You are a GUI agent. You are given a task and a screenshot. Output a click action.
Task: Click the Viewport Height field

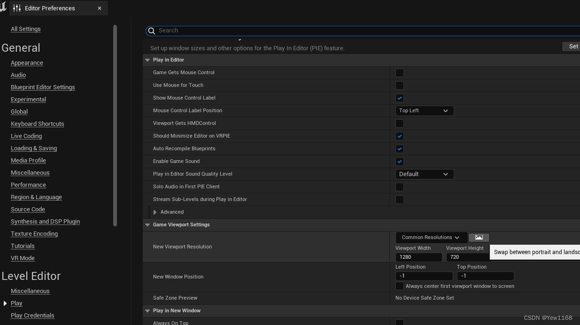coord(468,257)
